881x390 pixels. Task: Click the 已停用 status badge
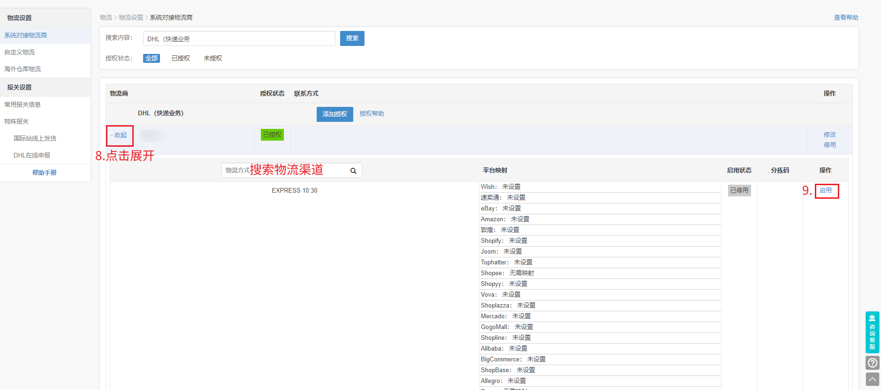point(739,190)
